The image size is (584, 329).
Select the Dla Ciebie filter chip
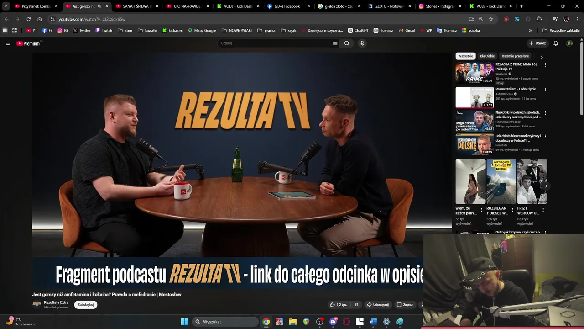[487, 56]
